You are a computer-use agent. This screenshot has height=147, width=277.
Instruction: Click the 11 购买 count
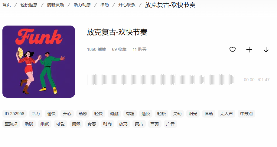tap(140, 49)
